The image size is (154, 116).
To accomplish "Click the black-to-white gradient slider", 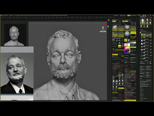I will click(130, 43).
